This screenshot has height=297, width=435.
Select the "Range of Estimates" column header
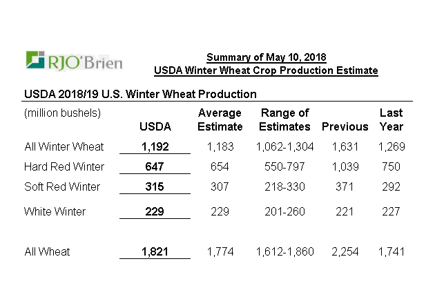tap(284, 119)
